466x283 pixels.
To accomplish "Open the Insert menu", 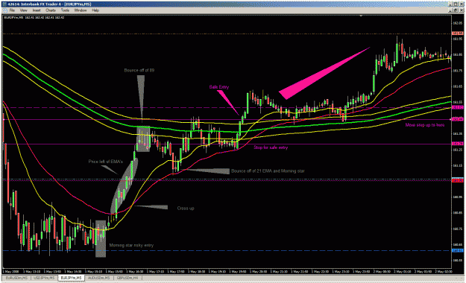I will click(x=37, y=10).
